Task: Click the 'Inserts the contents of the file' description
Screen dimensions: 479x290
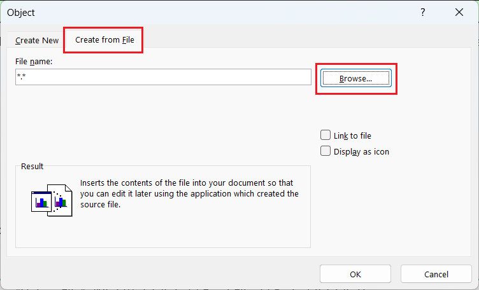Action: 189,193
